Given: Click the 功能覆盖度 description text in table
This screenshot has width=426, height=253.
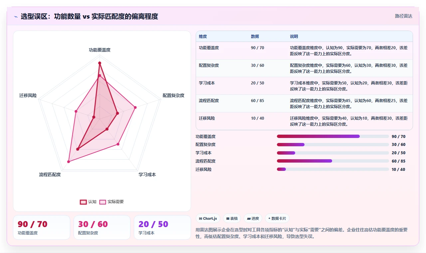Looking at the screenshot, I should pos(348,51).
